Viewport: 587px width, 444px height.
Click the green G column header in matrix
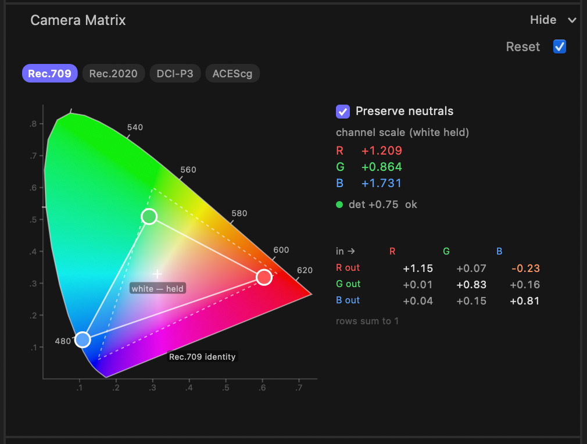click(x=446, y=251)
